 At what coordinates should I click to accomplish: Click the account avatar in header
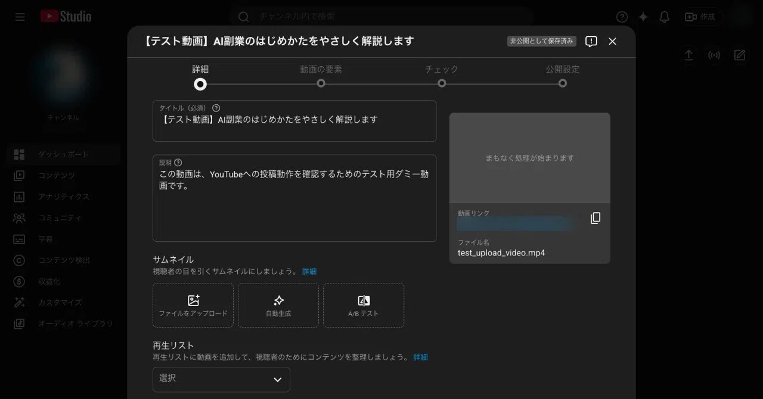742,17
